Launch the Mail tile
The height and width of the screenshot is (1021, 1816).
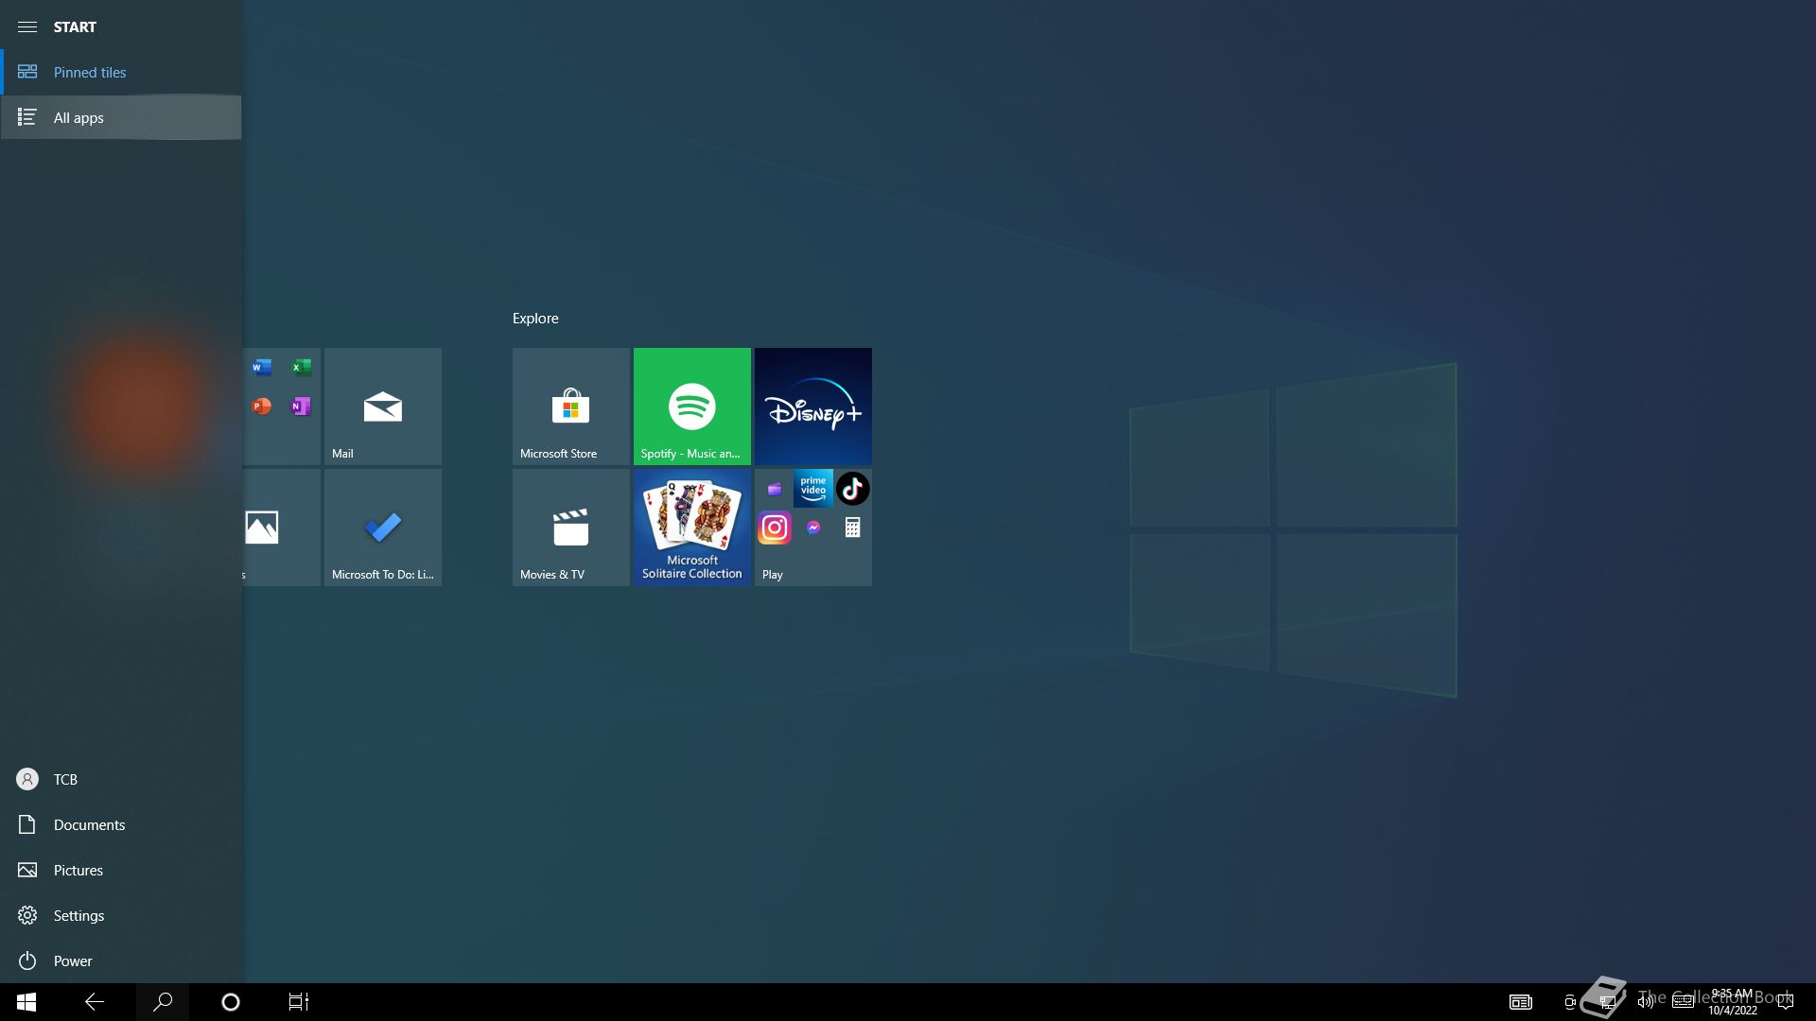[383, 407]
